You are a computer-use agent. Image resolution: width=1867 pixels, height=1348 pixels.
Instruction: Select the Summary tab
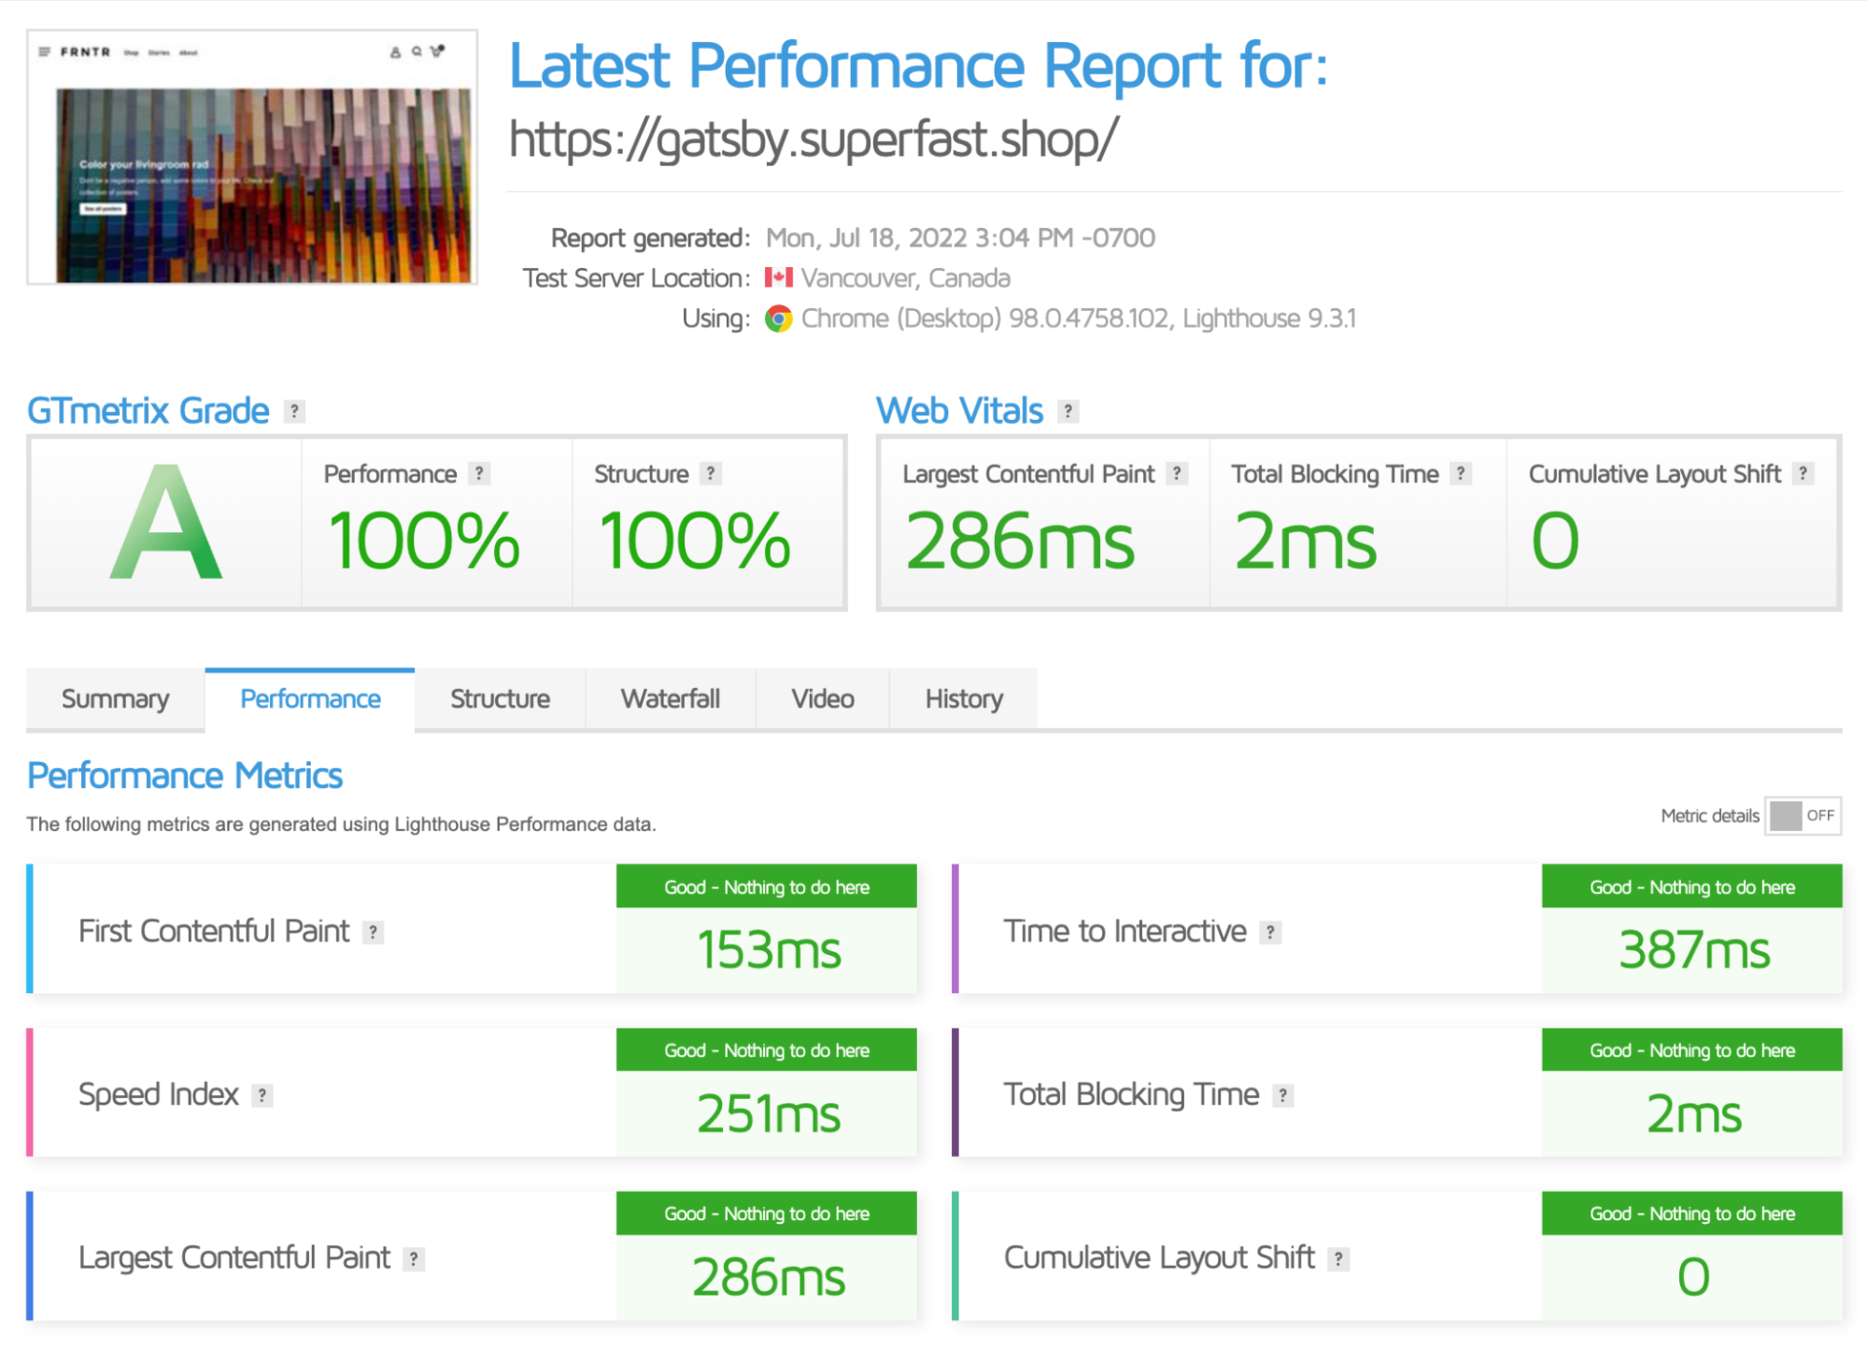(118, 697)
